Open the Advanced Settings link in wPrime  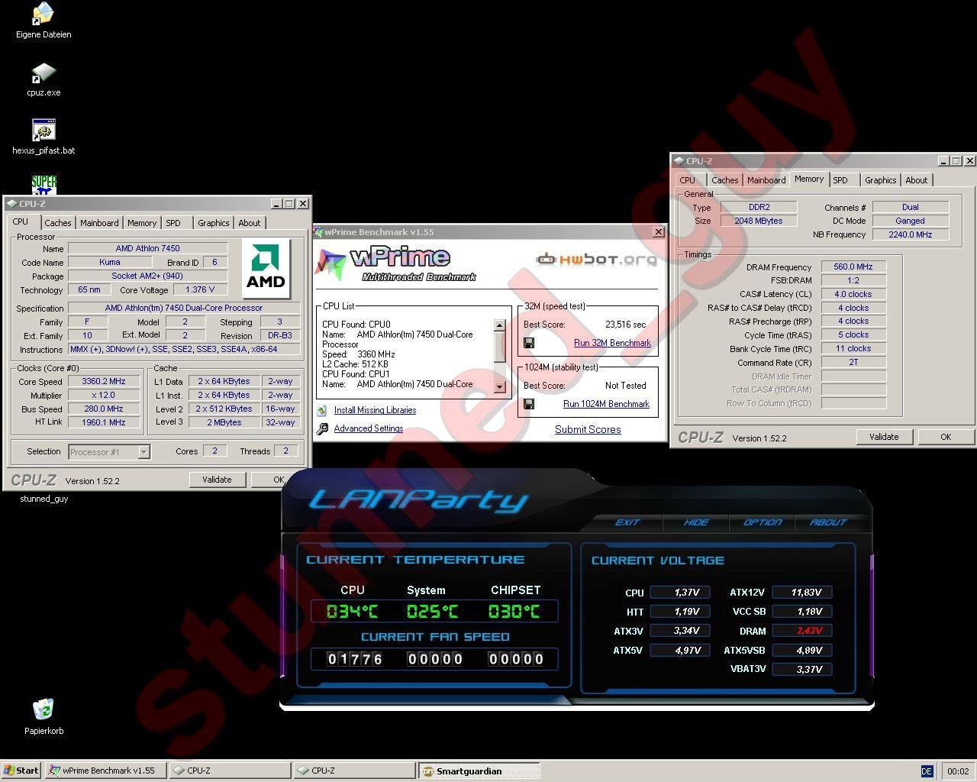369,428
